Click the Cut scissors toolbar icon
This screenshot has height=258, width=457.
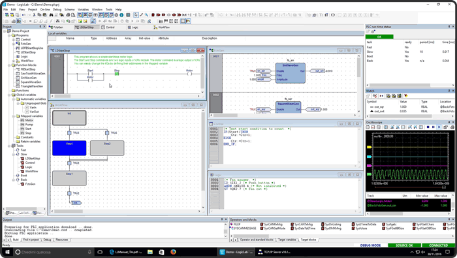tap(34, 15)
